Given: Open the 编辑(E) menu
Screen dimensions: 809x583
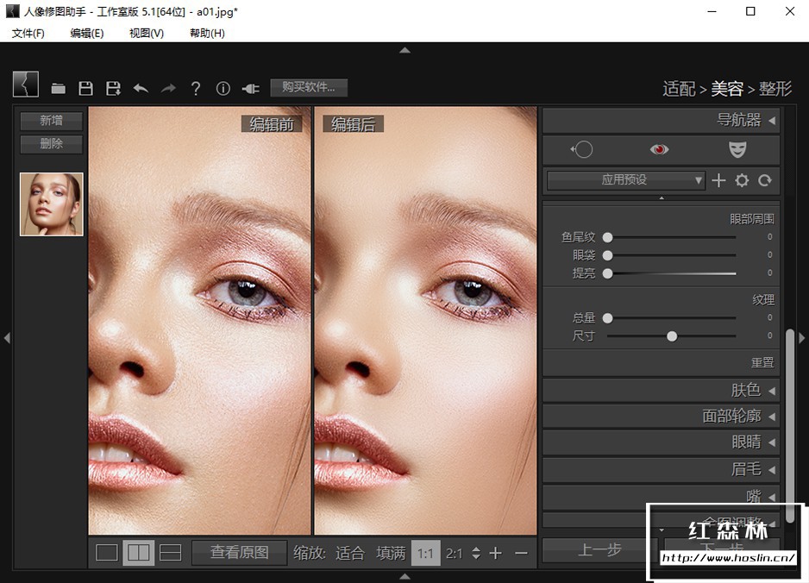Looking at the screenshot, I should tap(86, 33).
